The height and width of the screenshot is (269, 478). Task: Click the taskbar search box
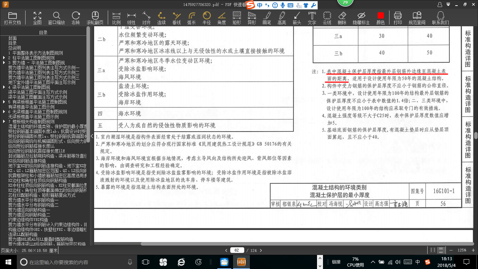point(77,262)
